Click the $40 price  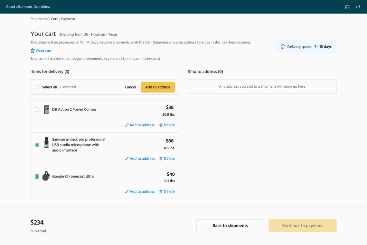pyautogui.click(x=171, y=174)
